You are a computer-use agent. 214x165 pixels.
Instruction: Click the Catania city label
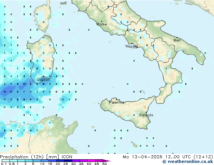click(146, 115)
